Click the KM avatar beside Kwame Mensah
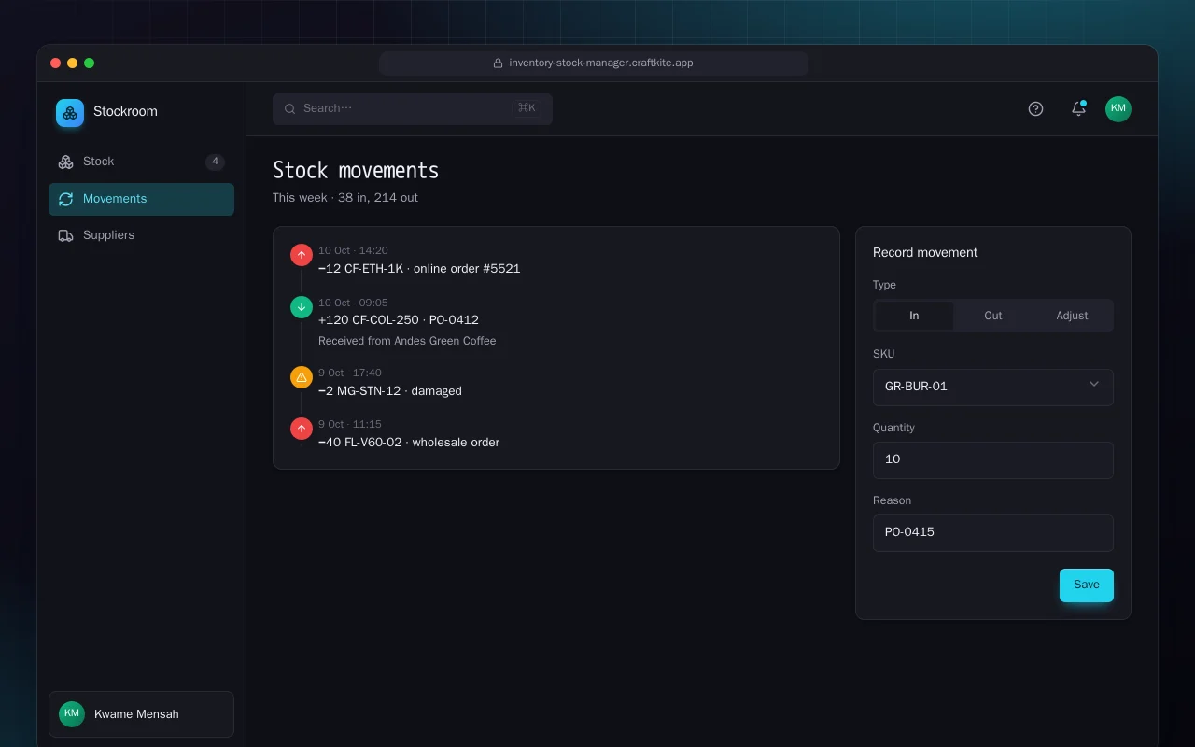The height and width of the screenshot is (747, 1195). pos(72,714)
